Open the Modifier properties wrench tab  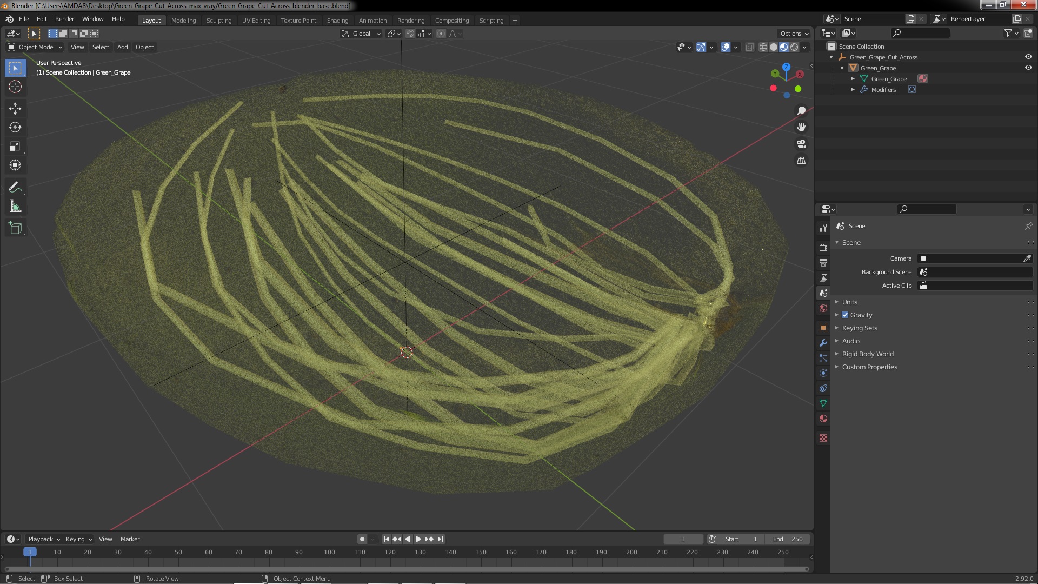(823, 343)
